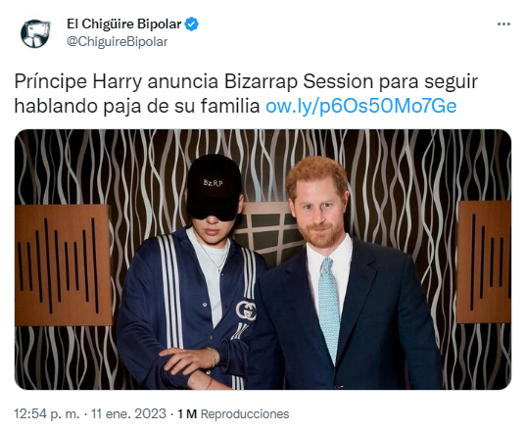The image size is (526, 432).
Task: Click the BzRP cap in the photo
Action: 215,187
